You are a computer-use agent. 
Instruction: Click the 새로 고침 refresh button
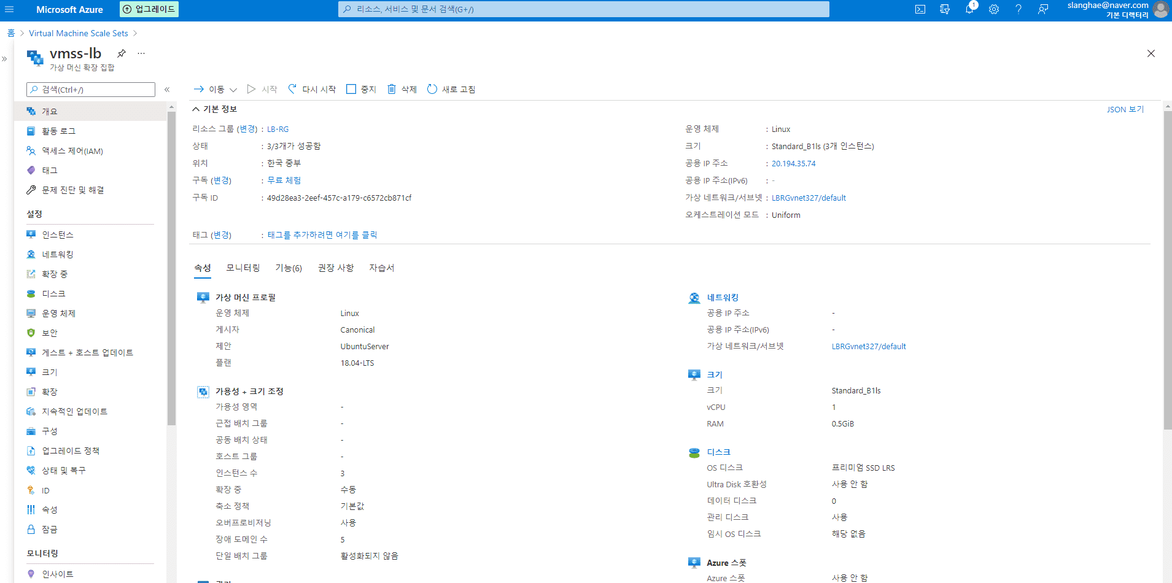point(451,89)
